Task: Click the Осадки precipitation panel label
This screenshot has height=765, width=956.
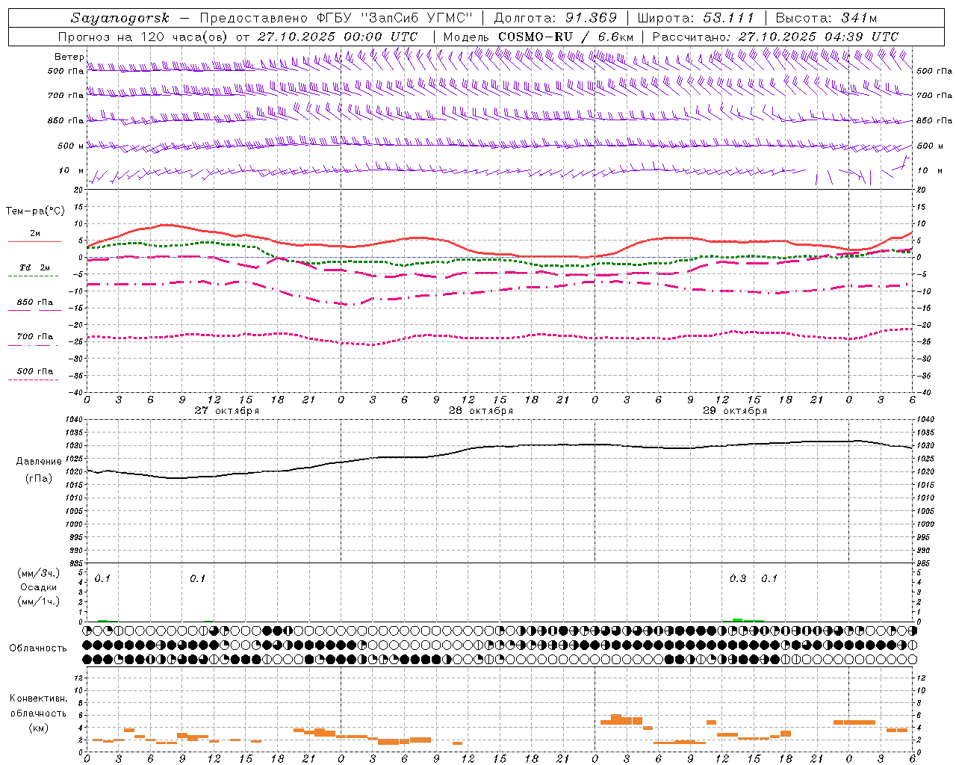Action: click(39, 587)
